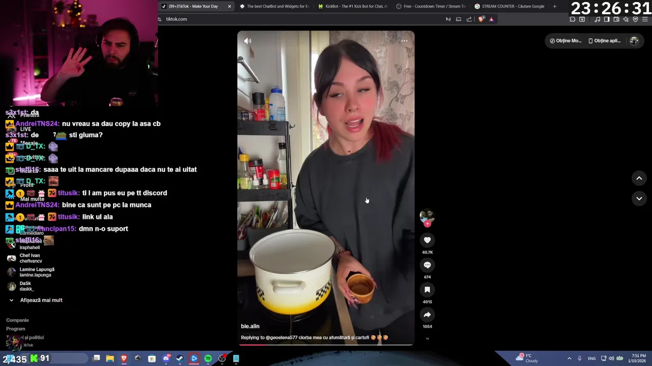The image size is (652, 366).
Task: Open Steam from taskbar
Action: coord(180,358)
